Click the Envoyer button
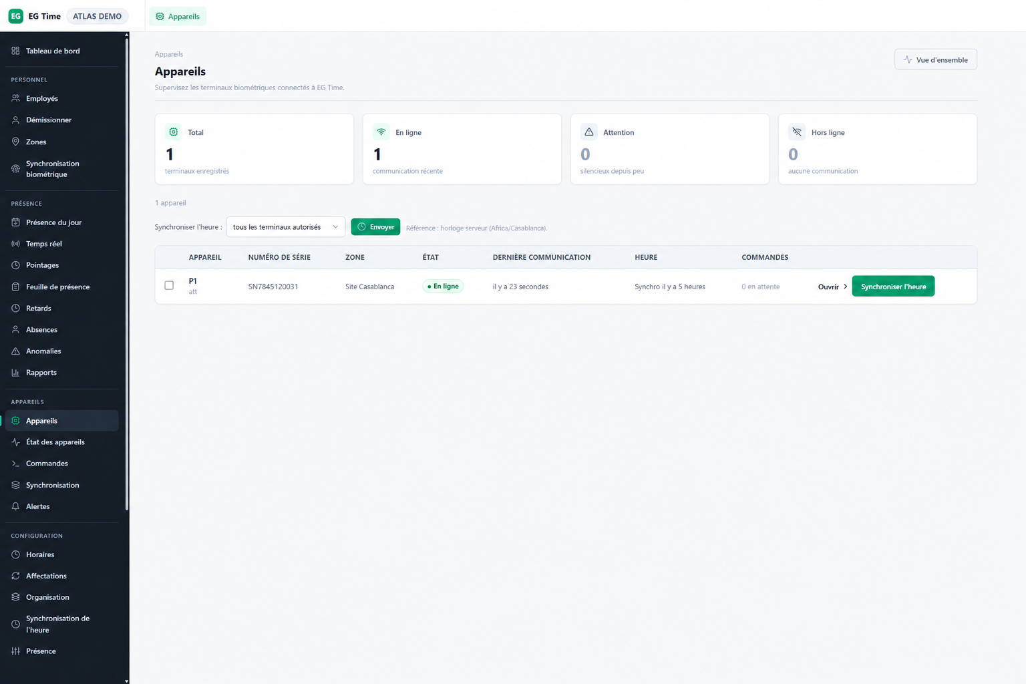Viewport: 1026px width, 684px height. pos(375,227)
